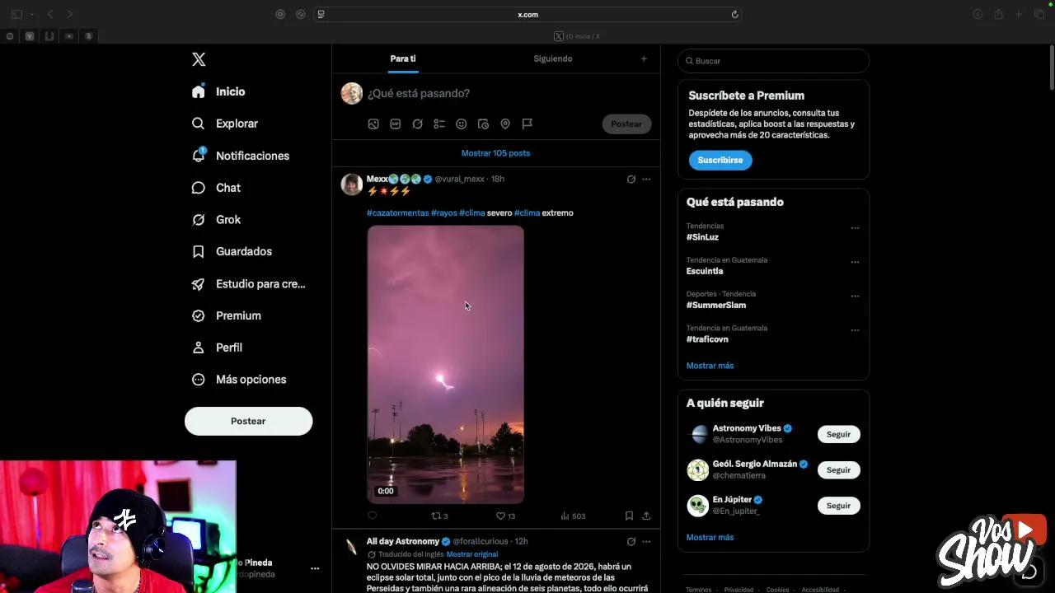Follow En Júpiter
The image size is (1055, 593).
[x=838, y=506]
